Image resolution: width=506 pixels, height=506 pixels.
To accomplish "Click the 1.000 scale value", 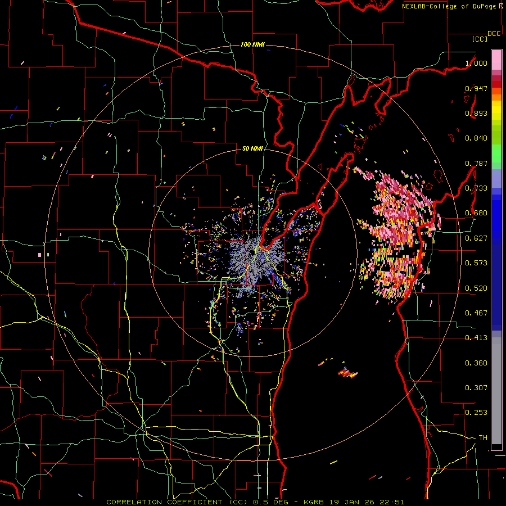I will pos(476,63).
